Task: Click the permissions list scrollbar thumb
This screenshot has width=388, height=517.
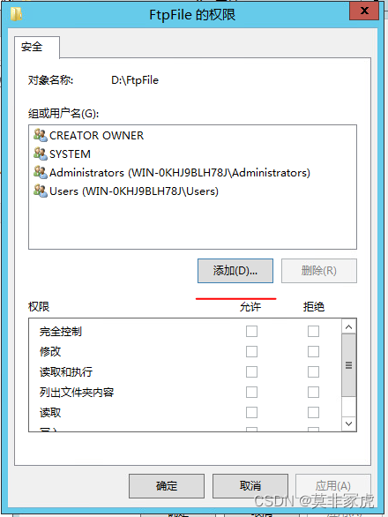Action: [349, 365]
